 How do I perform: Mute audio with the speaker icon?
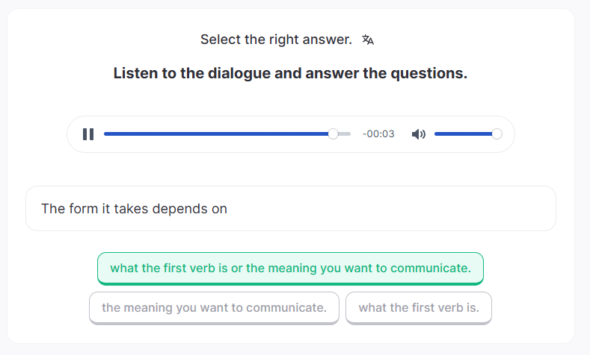418,134
